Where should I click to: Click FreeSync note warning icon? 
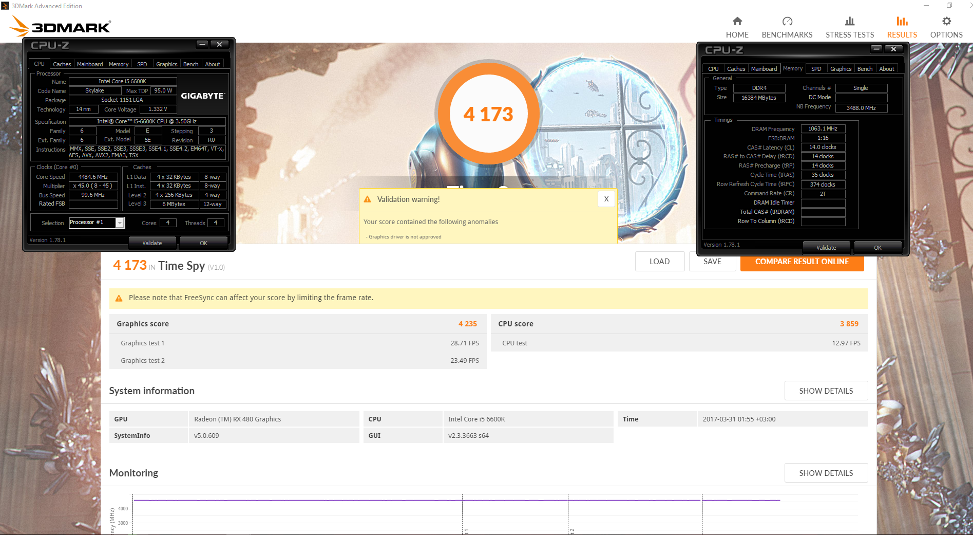click(x=119, y=298)
